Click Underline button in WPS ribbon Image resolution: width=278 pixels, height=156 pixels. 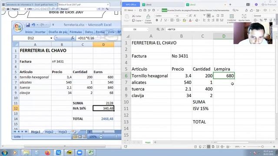pos(165,20)
